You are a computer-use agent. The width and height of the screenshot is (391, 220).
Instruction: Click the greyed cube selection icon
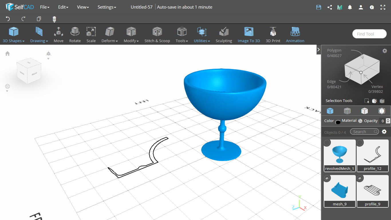coord(382,101)
